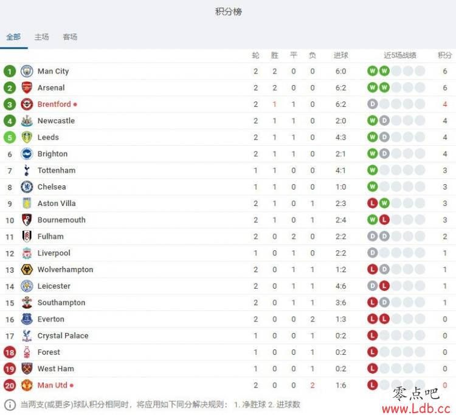
Task: Click the Brentford club crest
Action: click(27, 105)
